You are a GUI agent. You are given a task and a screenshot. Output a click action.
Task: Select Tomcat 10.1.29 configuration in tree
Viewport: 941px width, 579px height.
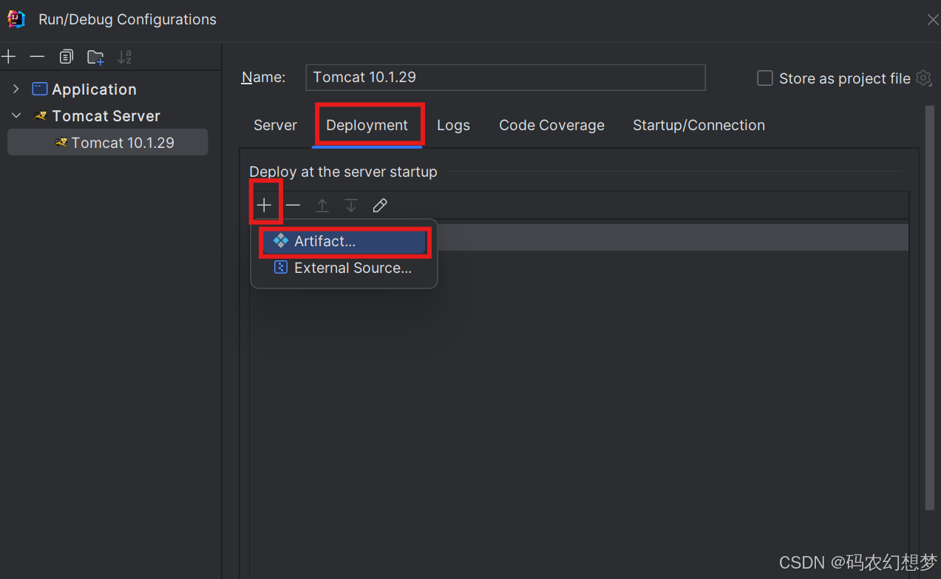coord(122,143)
